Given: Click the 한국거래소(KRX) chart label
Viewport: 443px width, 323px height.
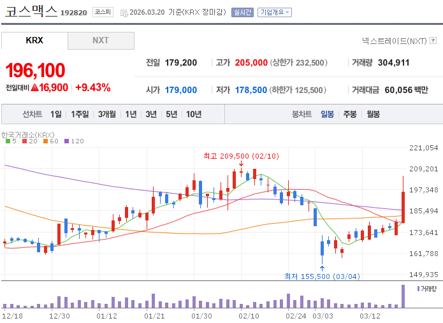Looking at the screenshot, I should (x=27, y=135).
